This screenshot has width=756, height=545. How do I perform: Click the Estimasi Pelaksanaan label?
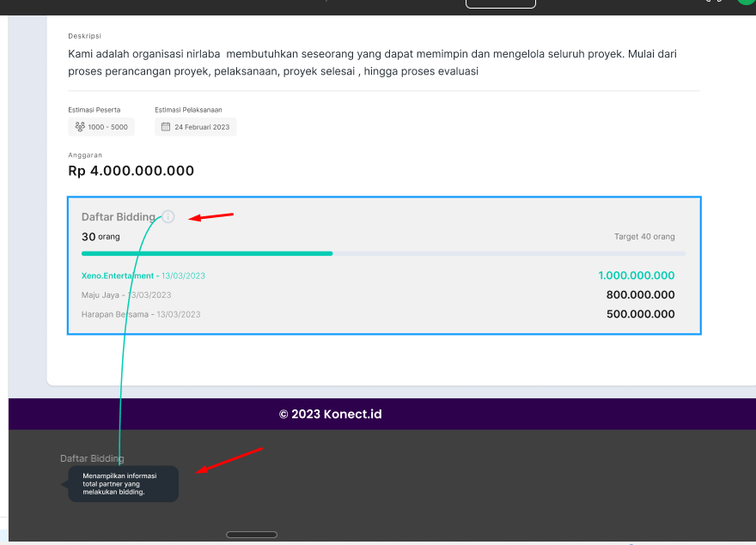click(188, 110)
